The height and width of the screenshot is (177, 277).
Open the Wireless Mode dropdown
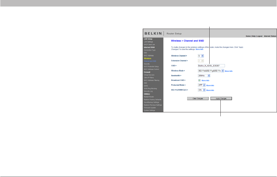click(211, 71)
